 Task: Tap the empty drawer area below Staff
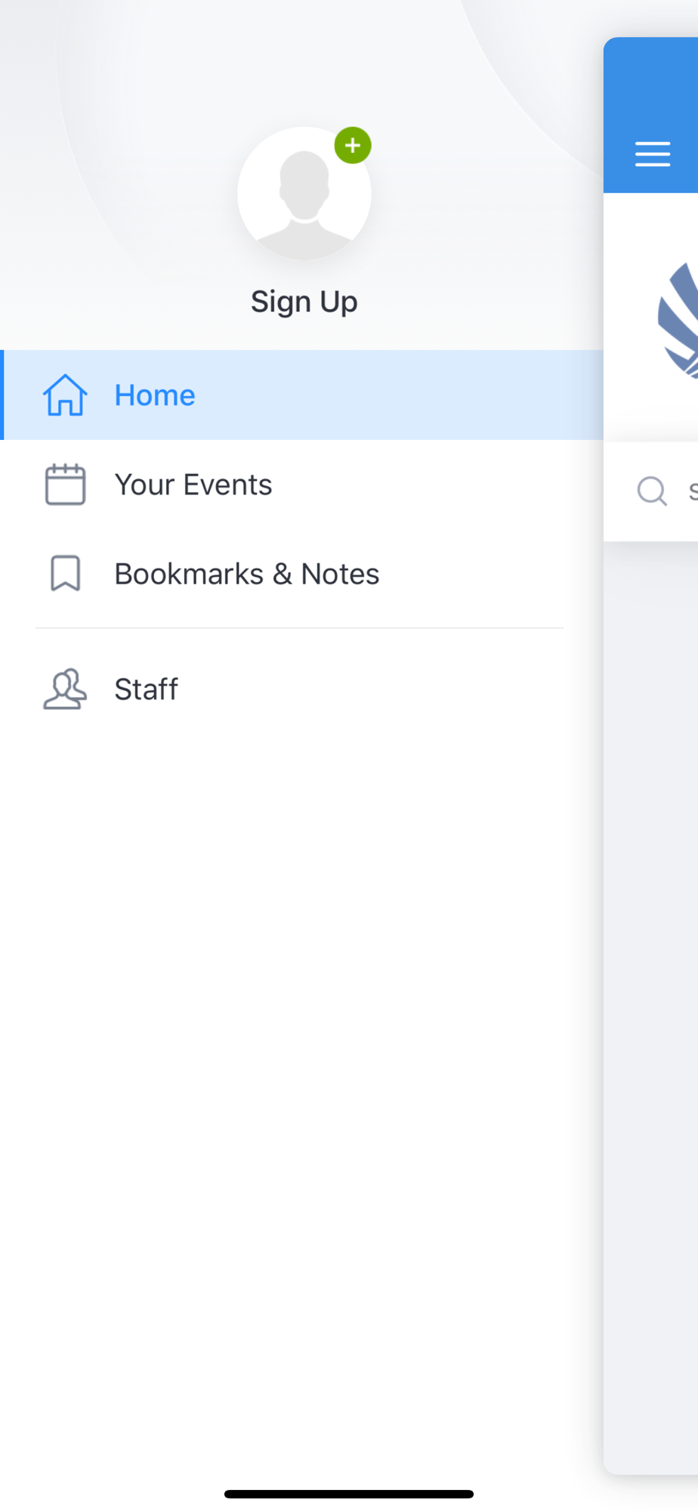coord(301,1096)
